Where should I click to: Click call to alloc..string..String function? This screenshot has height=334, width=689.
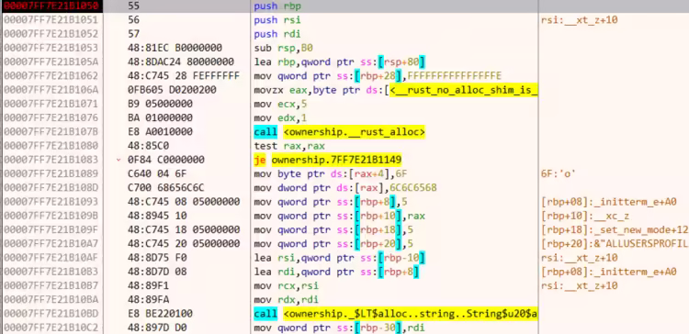pos(396,314)
